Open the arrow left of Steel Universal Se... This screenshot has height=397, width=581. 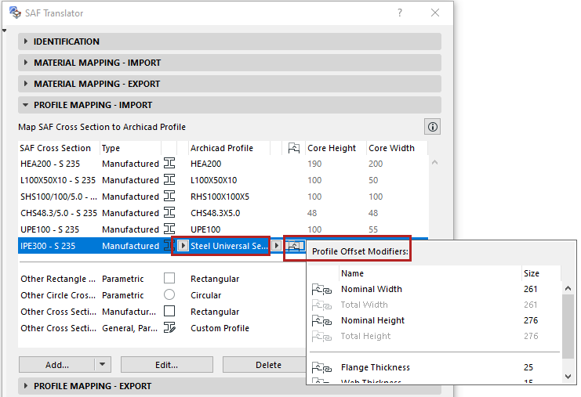click(183, 246)
